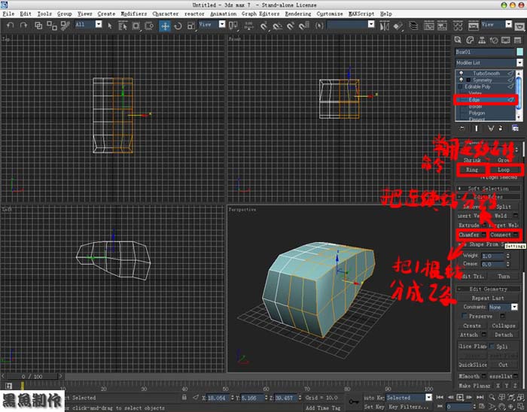Open the MAXScript menu

click(x=361, y=14)
